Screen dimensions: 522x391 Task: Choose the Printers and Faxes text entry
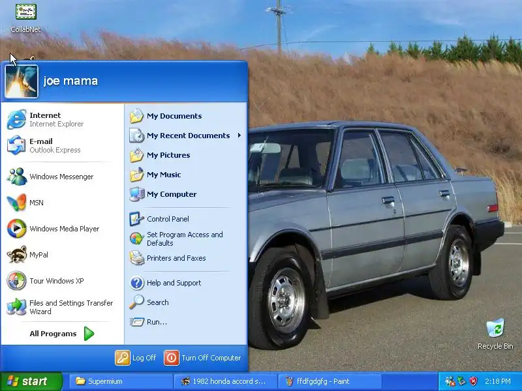[176, 258]
